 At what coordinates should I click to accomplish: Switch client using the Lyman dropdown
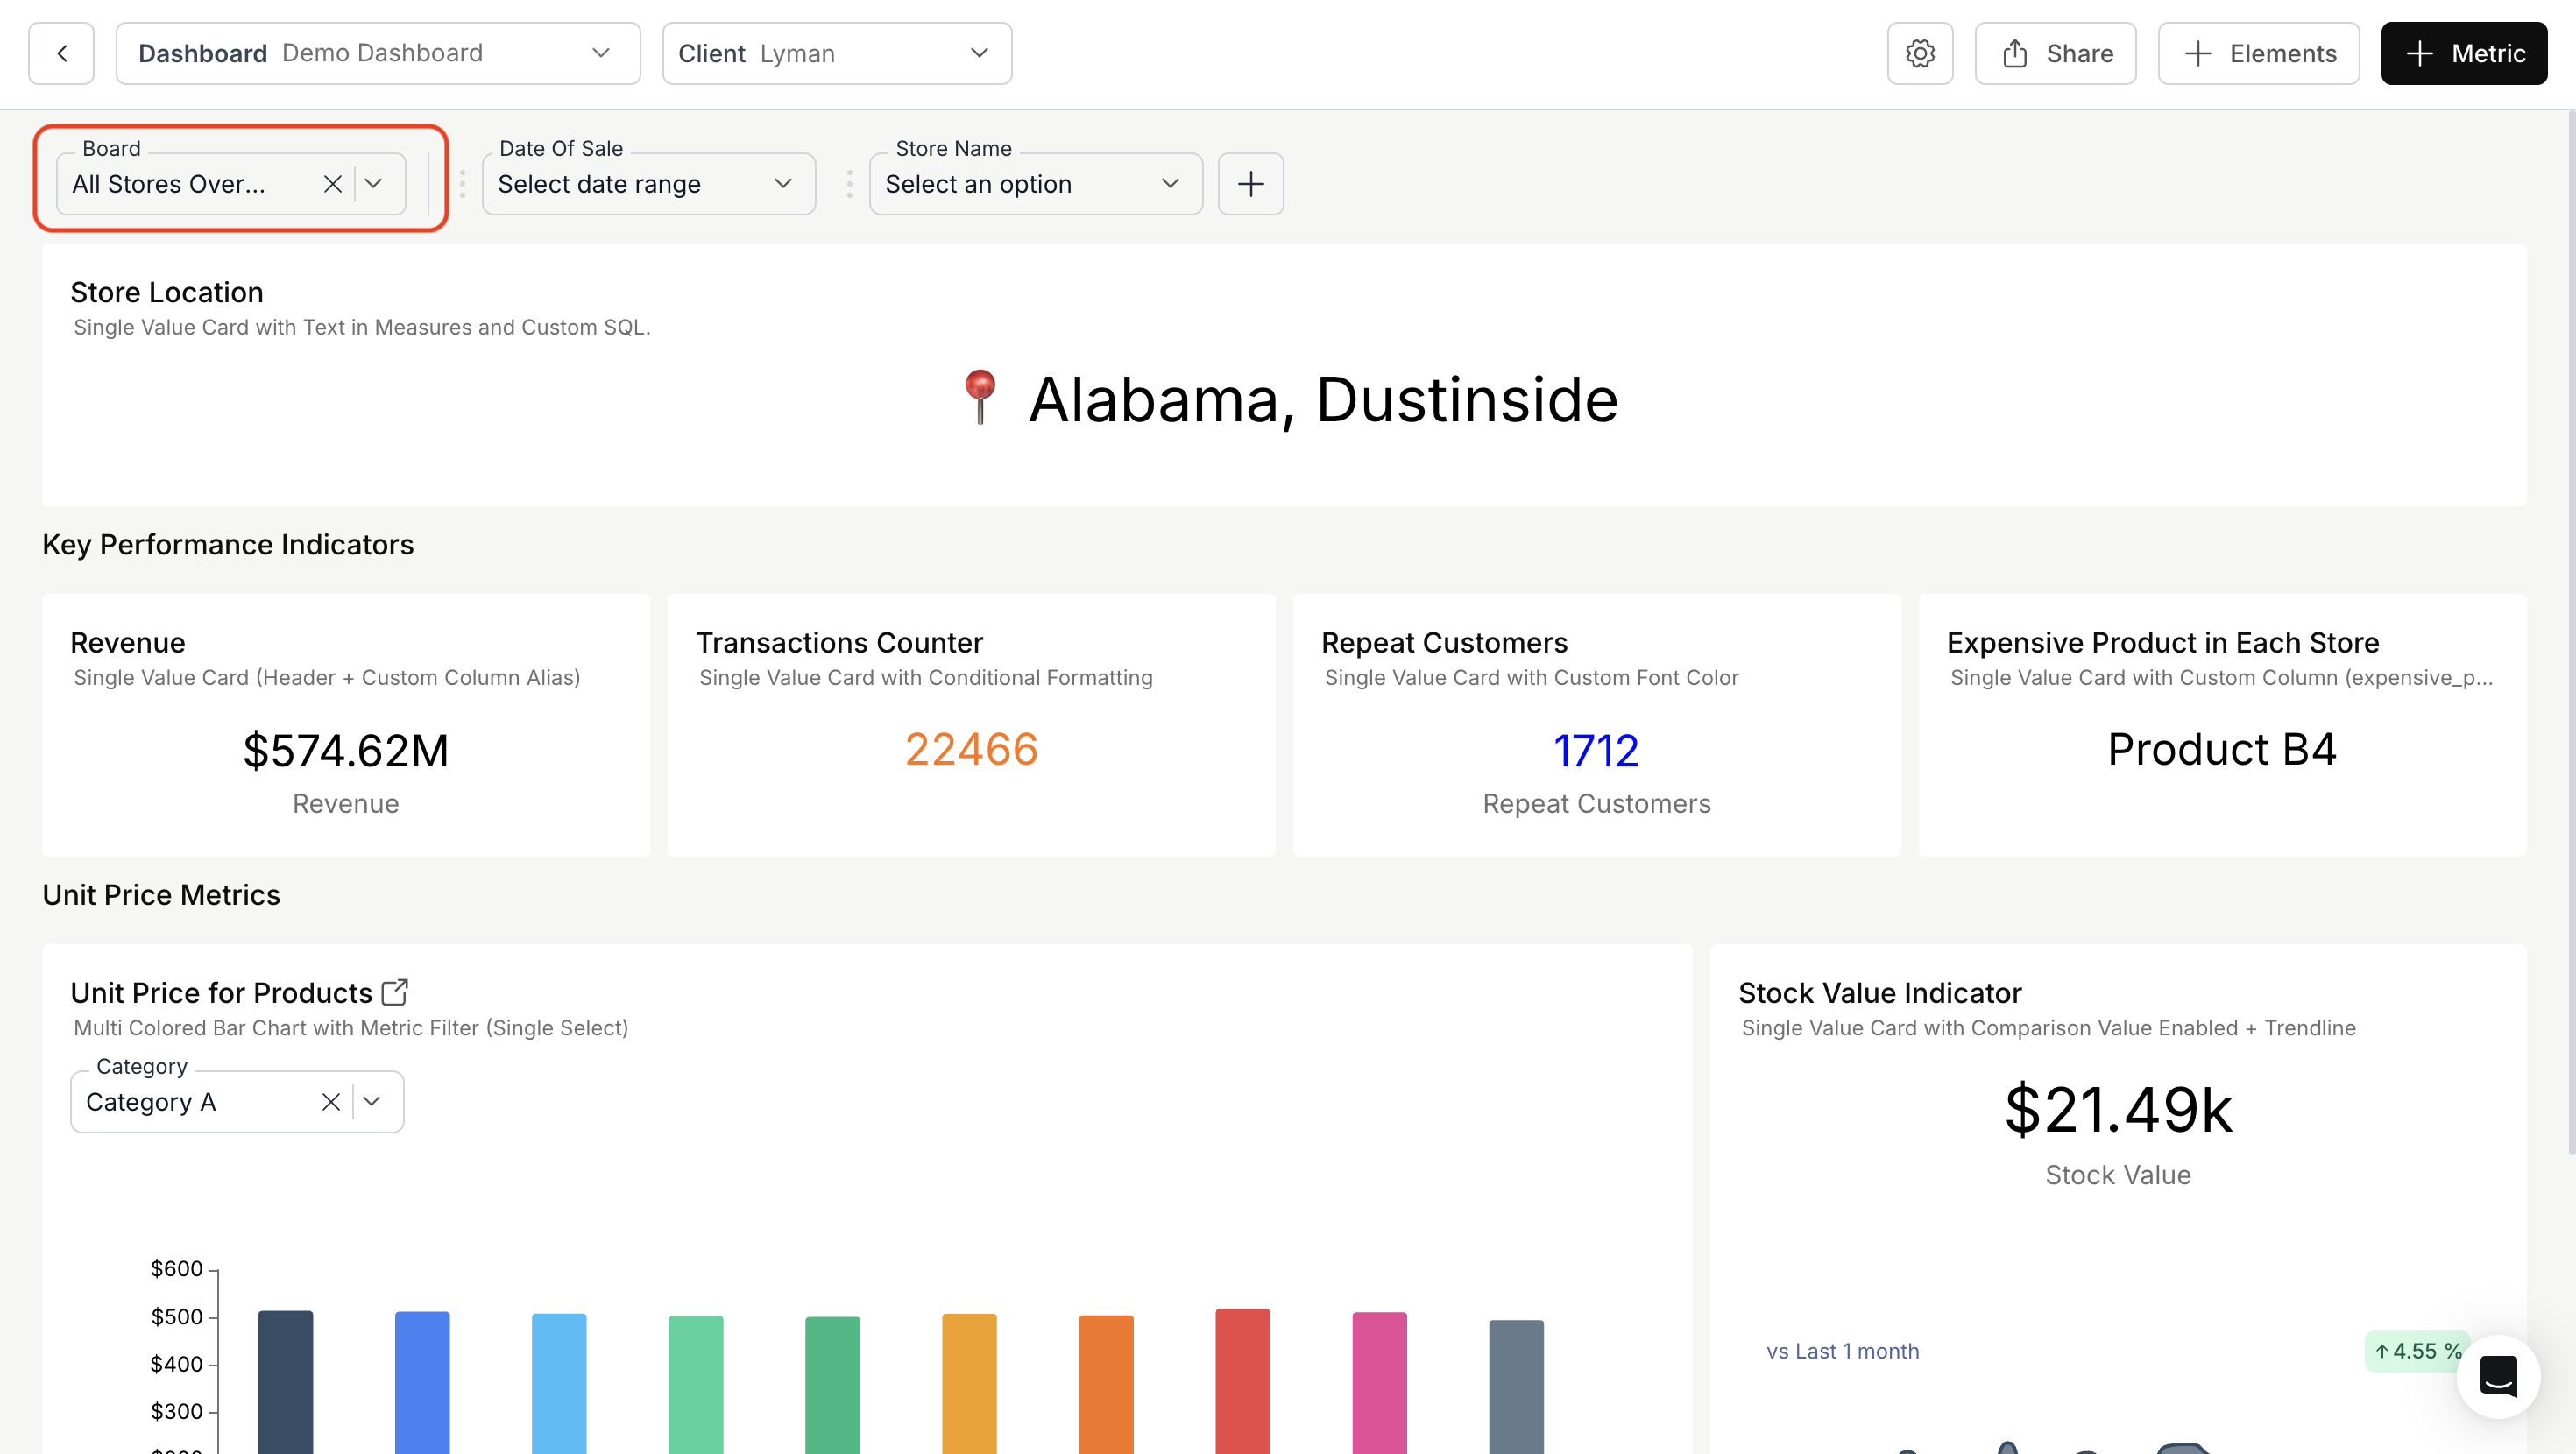[x=978, y=53]
